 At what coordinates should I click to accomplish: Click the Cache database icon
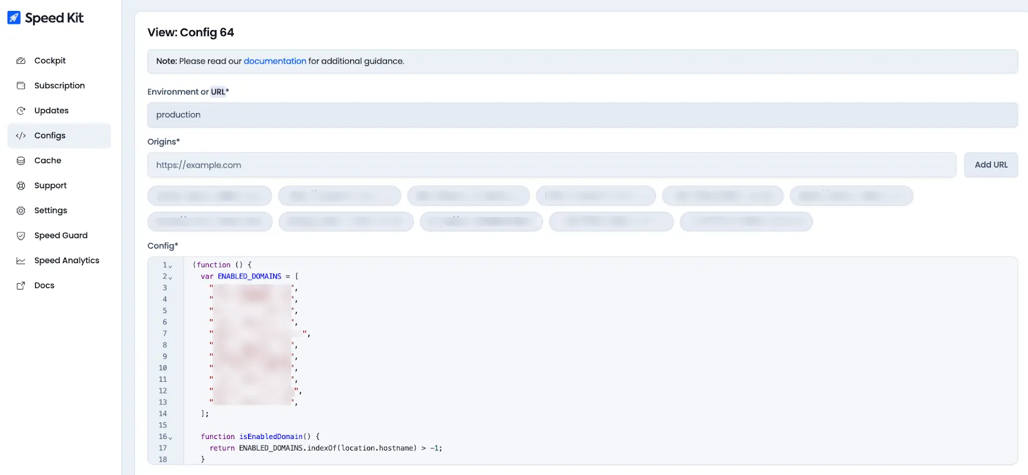tap(21, 160)
